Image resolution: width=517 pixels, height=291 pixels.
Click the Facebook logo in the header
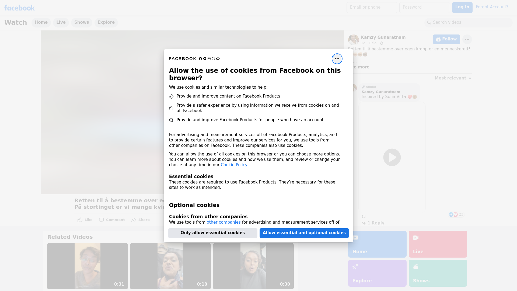19,8
